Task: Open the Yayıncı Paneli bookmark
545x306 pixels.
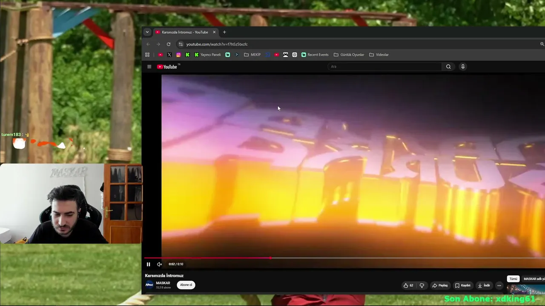Action: (208, 55)
